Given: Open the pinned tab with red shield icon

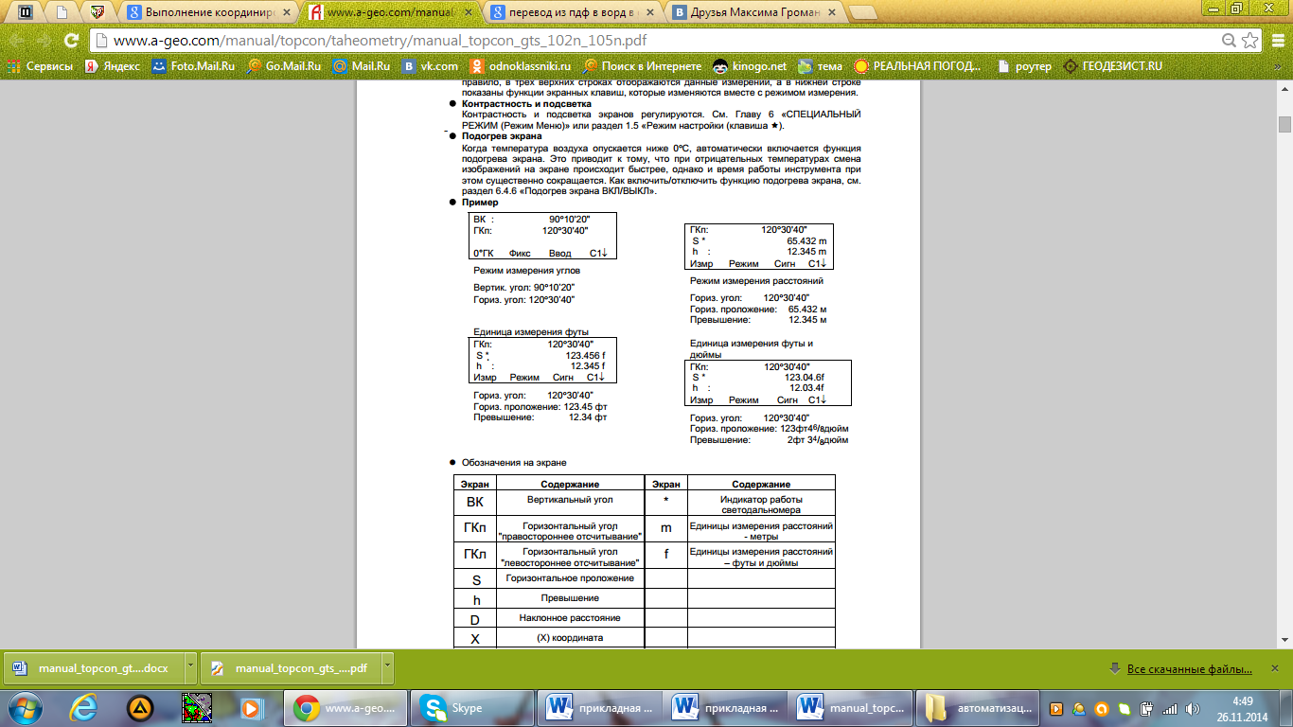Looking at the screenshot, I should pyautogui.click(x=97, y=12).
